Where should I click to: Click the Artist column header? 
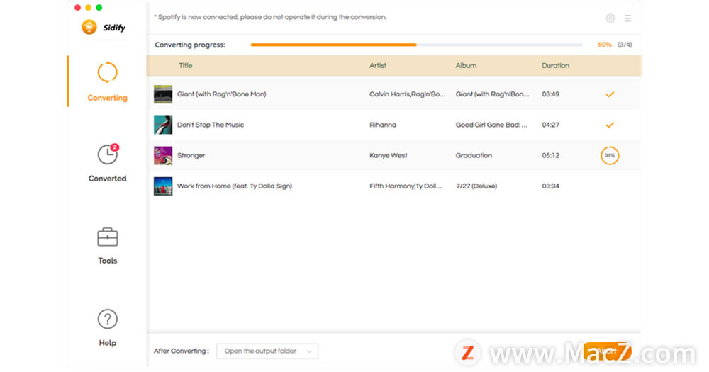coord(378,65)
